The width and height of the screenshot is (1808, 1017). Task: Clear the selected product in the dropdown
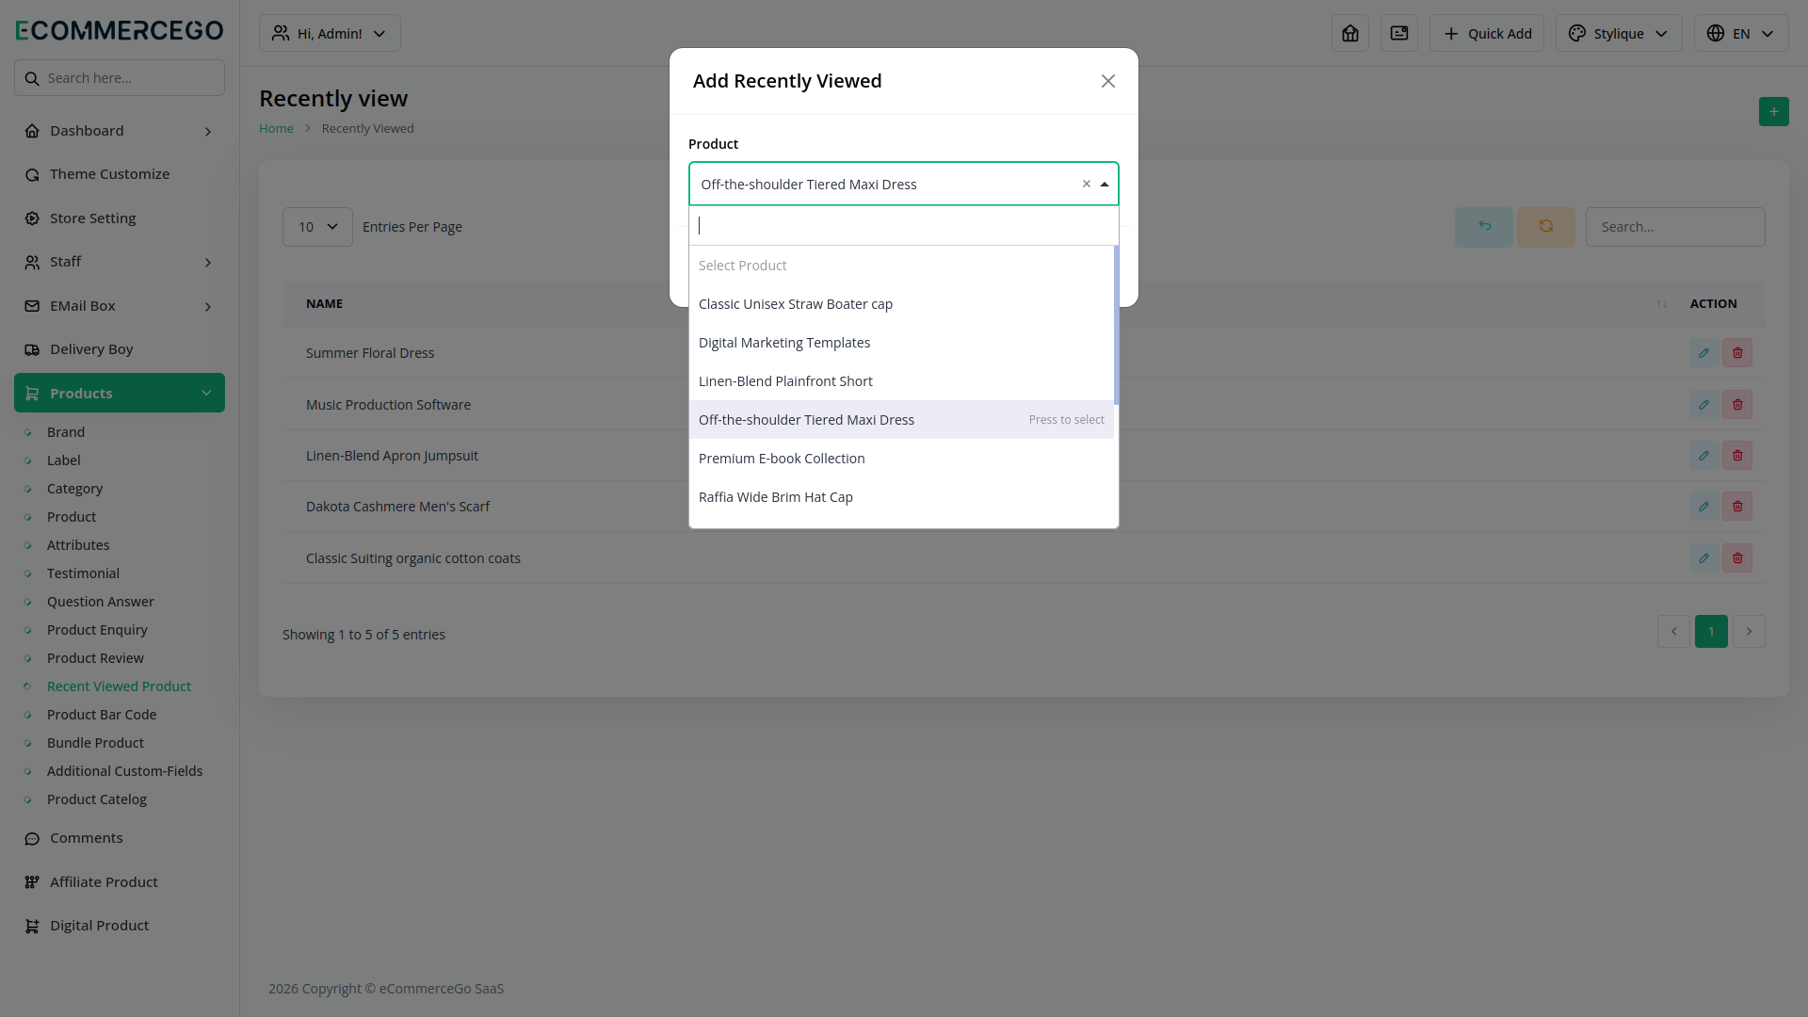pyautogui.click(x=1087, y=184)
